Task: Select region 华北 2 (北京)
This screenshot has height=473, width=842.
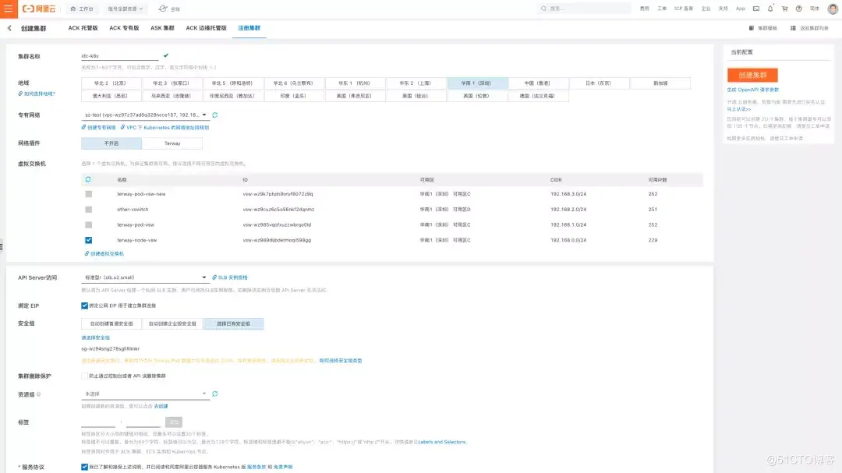Action: click(111, 83)
